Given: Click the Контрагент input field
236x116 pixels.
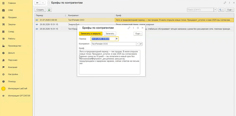Looking at the screenshot, I should [x=114, y=44].
